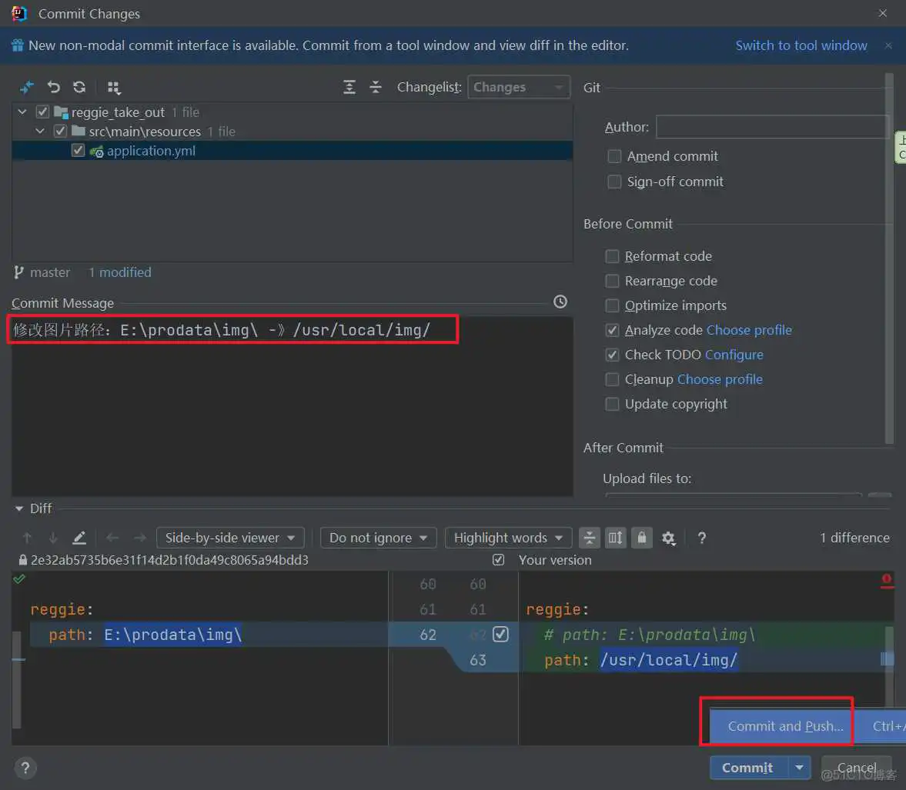Viewport: 906px width, 790px height.
Task: Select Commit and Push menu option
Action: [x=785, y=726]
